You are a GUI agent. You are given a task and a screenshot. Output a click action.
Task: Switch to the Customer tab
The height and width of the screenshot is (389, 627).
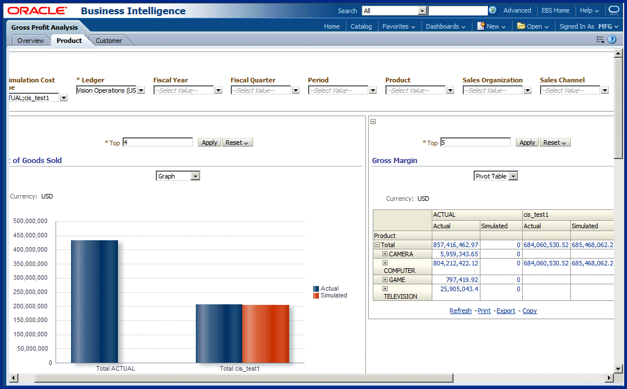tap(109, 41)
